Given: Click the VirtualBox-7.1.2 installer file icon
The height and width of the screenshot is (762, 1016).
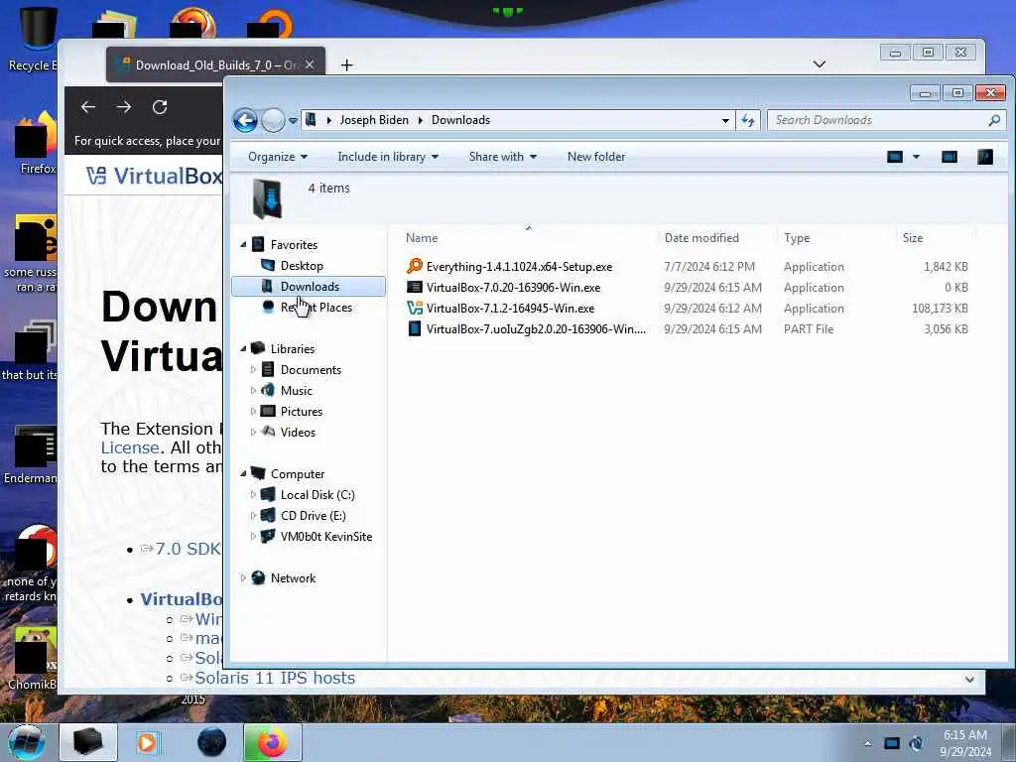Looking at the screenshot, I should [414, 308].
